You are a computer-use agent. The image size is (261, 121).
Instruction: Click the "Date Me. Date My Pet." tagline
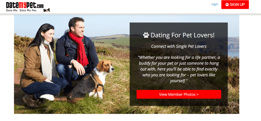[x=21, y=10]
